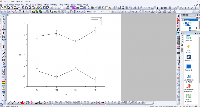Uncheck the Layer1 visibility checkbox
The height and width of the screenshot is (107, 200).
click(x=186, y=23)
